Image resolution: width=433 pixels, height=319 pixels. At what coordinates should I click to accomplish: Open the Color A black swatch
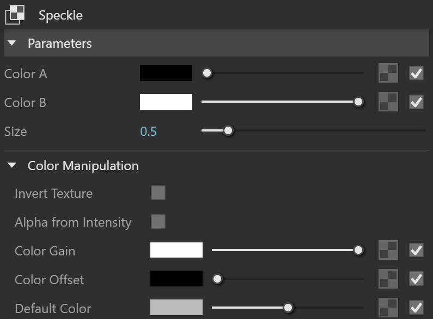(166, 73)
